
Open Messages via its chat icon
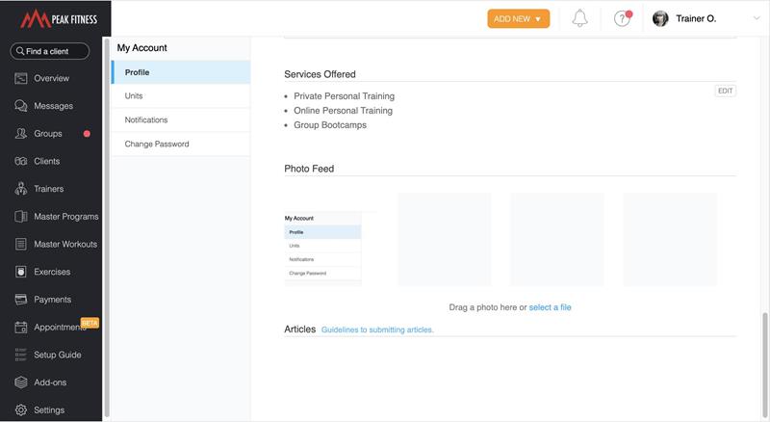tap(20, 106)
